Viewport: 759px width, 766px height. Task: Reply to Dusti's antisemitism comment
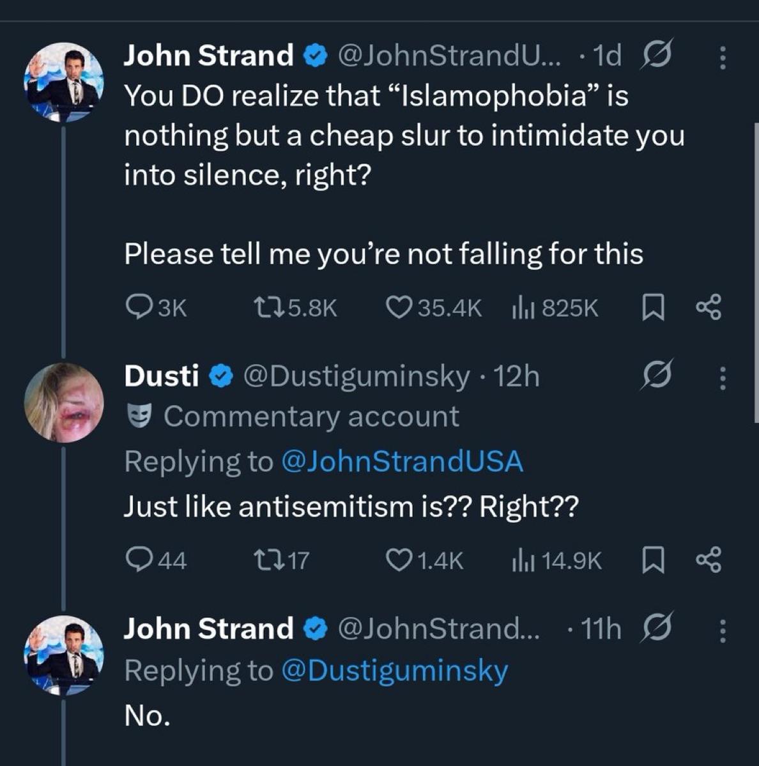coord(156,560)
